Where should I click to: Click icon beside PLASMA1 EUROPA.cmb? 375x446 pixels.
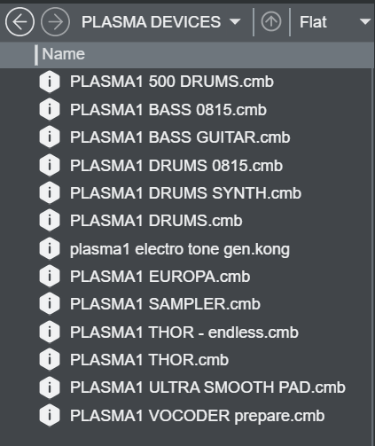50,276
